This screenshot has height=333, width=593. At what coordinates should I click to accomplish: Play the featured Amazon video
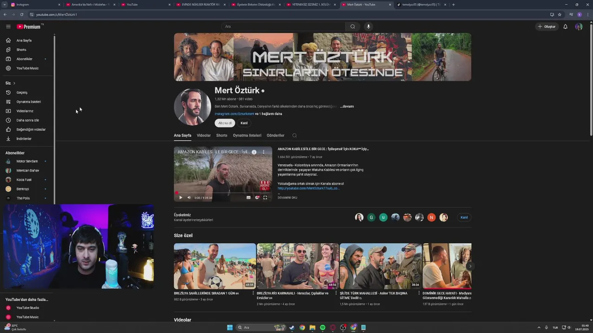(x=181, y=197)
